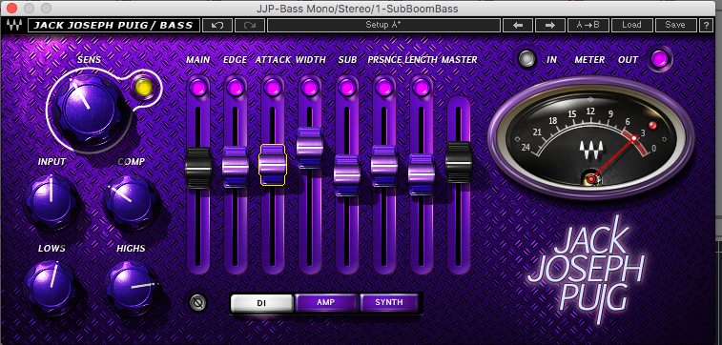Image resolution: width=722 pixels, height=345 pixels.
Task: Click the Jack Joseph Puig / Bass title
Action: (x=113, y=25)
